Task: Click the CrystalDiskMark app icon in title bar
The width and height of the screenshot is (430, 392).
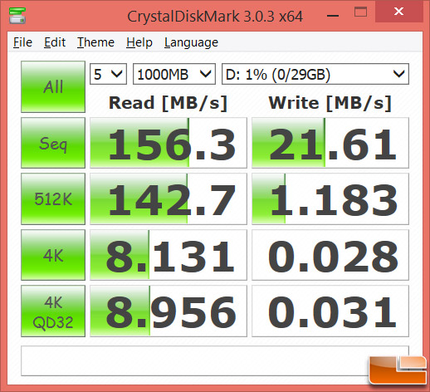Action: click(x=17, y=16)
